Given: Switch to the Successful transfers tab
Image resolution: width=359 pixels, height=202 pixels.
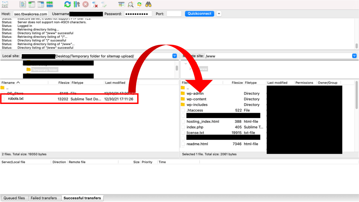Looking at the screenshot, I should coord(82,198).
